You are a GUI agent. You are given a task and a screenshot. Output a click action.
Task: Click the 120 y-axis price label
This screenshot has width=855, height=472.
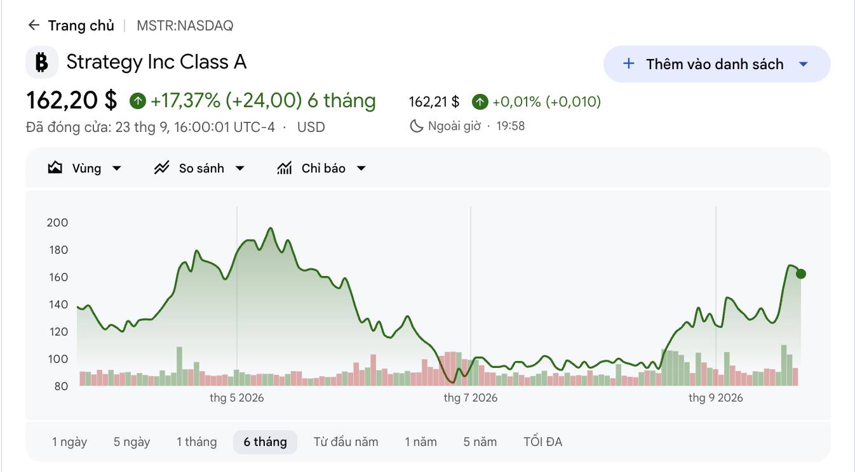(x=57, y=332)
